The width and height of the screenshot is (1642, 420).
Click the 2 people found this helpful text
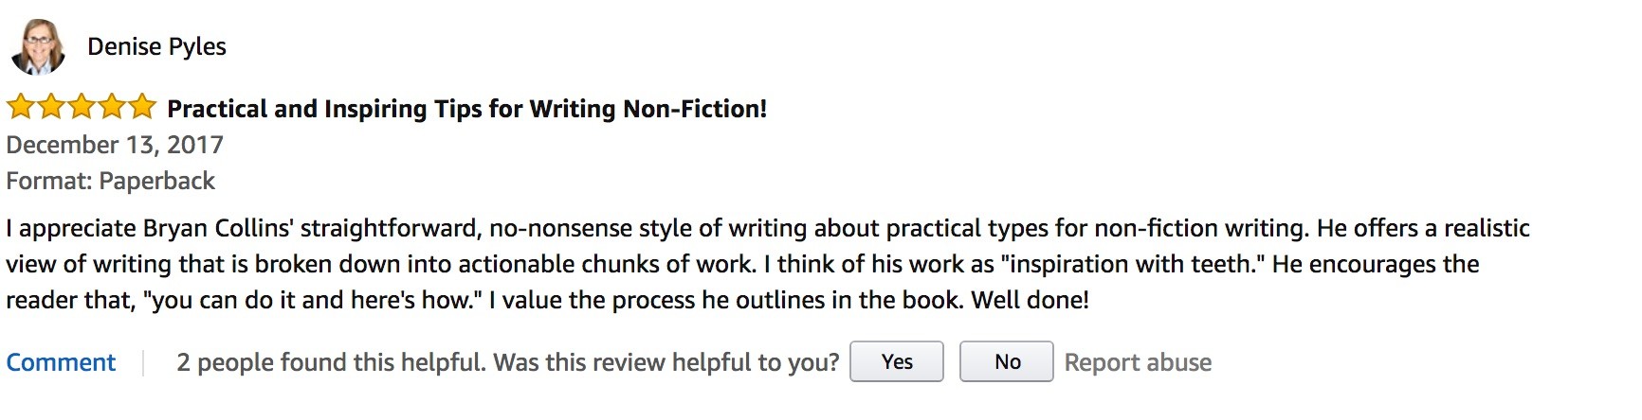pyautogui.click(x=331, y=362)
